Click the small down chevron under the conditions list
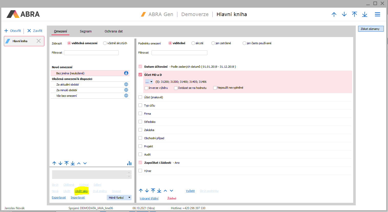The height and width of the screenshot is (212, 388). [x=171, y=191]
